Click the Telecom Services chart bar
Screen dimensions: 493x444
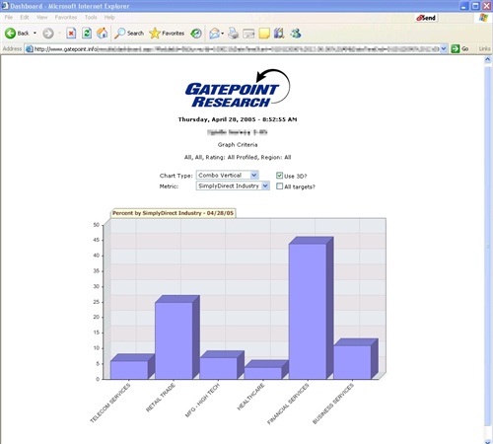click(129, 370)
